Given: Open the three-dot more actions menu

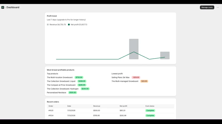Looking at the screenshot, I should [x=218, y=7].
